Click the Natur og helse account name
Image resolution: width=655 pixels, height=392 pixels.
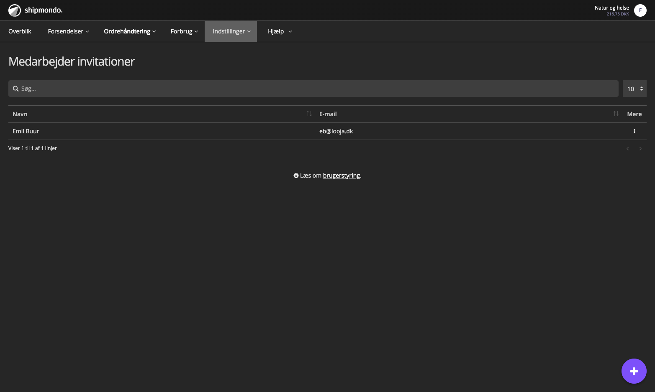(x=611, y=8)
